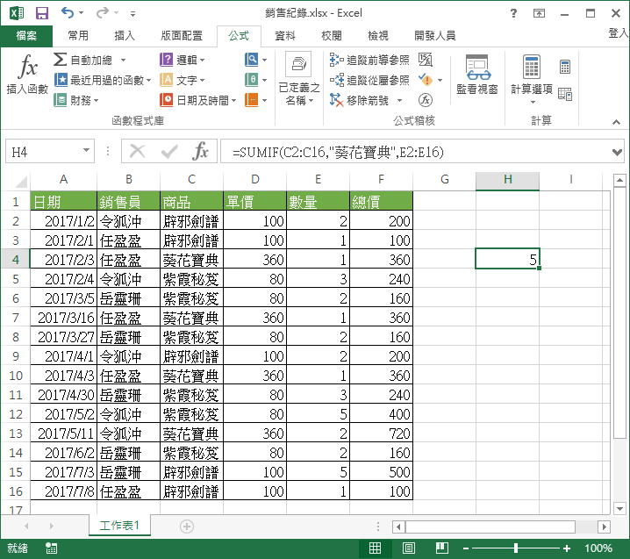Collapse the ribbon with the caret

point(616,122)
